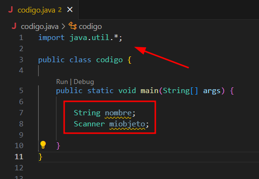This screenshot has height=179, width=259.
Task: Click the Debug code lens link
Action: (x=84, y=82)
